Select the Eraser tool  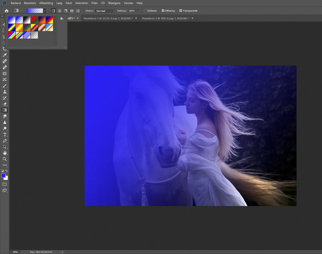click(4, 104)
